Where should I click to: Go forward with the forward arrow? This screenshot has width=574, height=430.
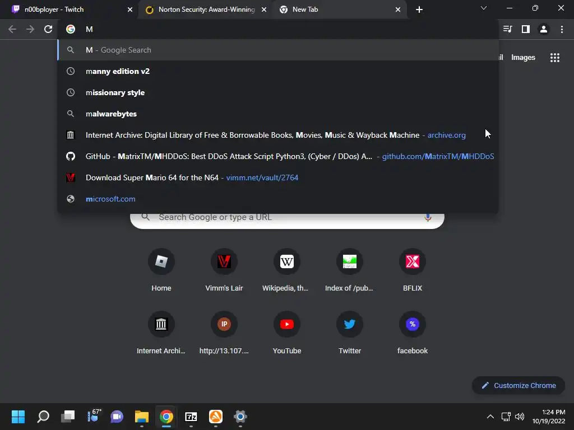pos(30,29)
